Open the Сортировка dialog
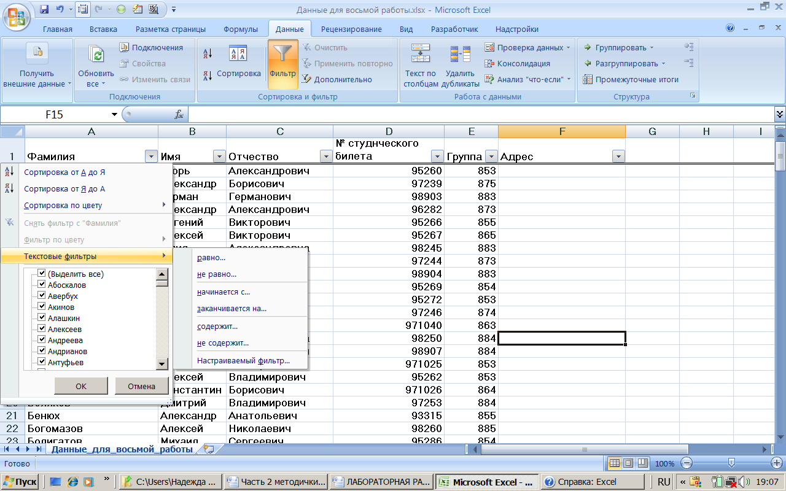The image size is (786, 491). [x=239, y=63]
